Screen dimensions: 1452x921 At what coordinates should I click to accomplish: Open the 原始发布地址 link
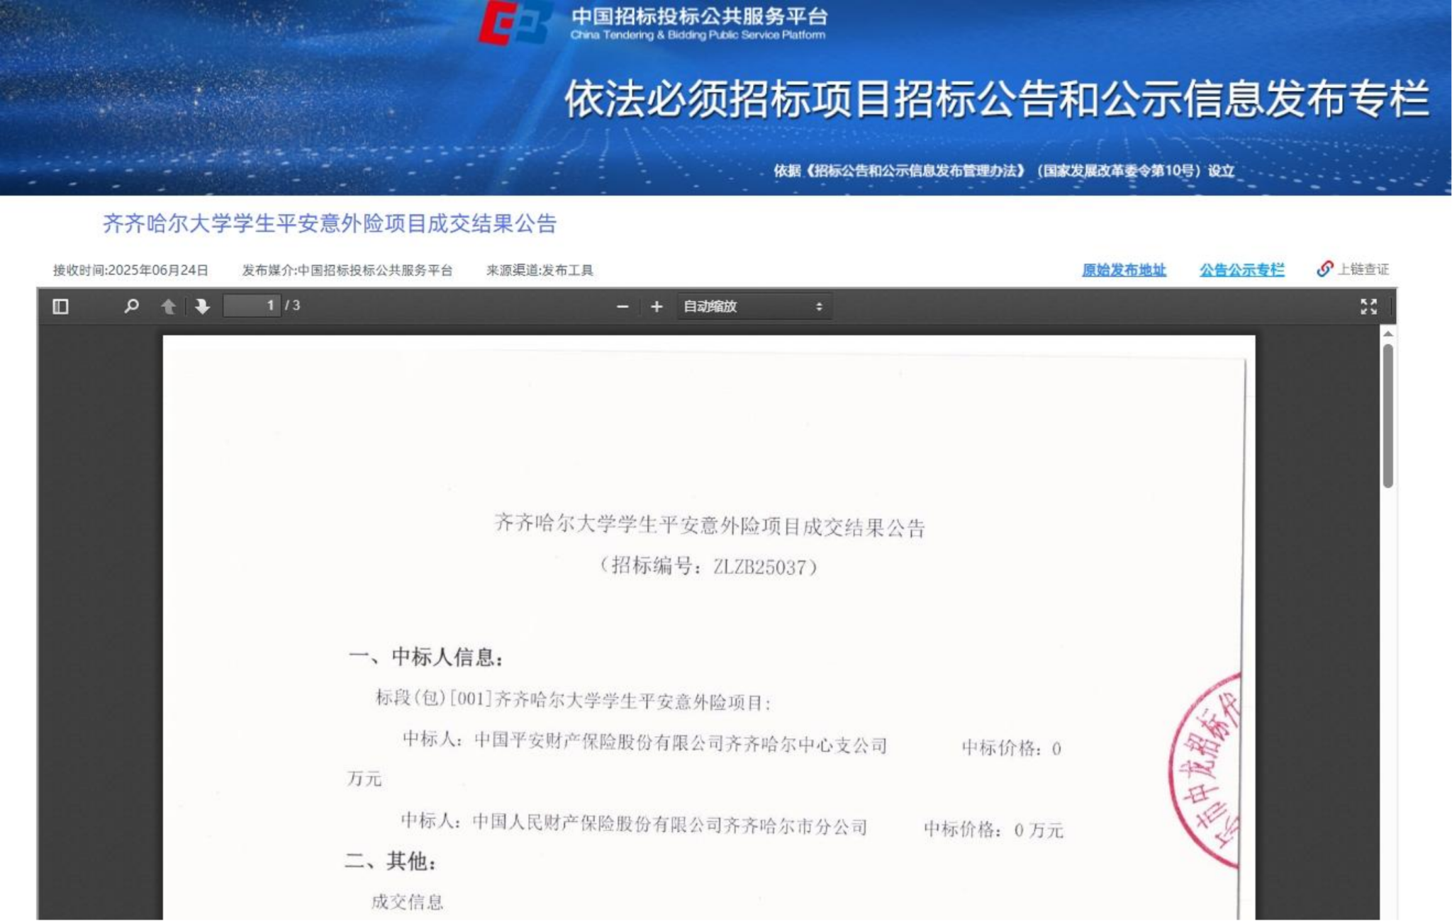click(1124, 270)
